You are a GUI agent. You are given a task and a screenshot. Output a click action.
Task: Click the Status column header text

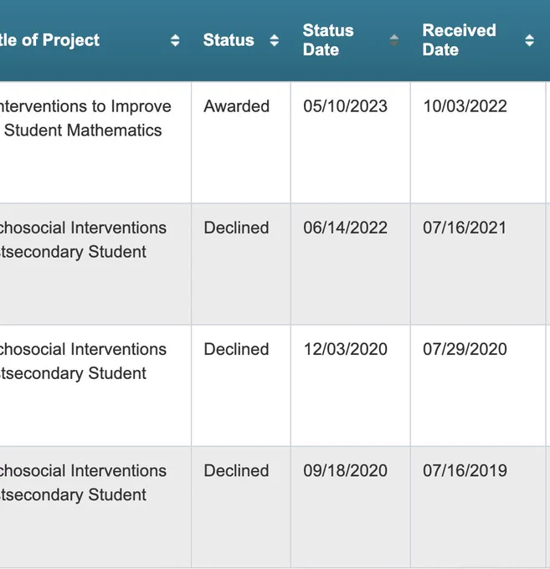click(229, 40)
